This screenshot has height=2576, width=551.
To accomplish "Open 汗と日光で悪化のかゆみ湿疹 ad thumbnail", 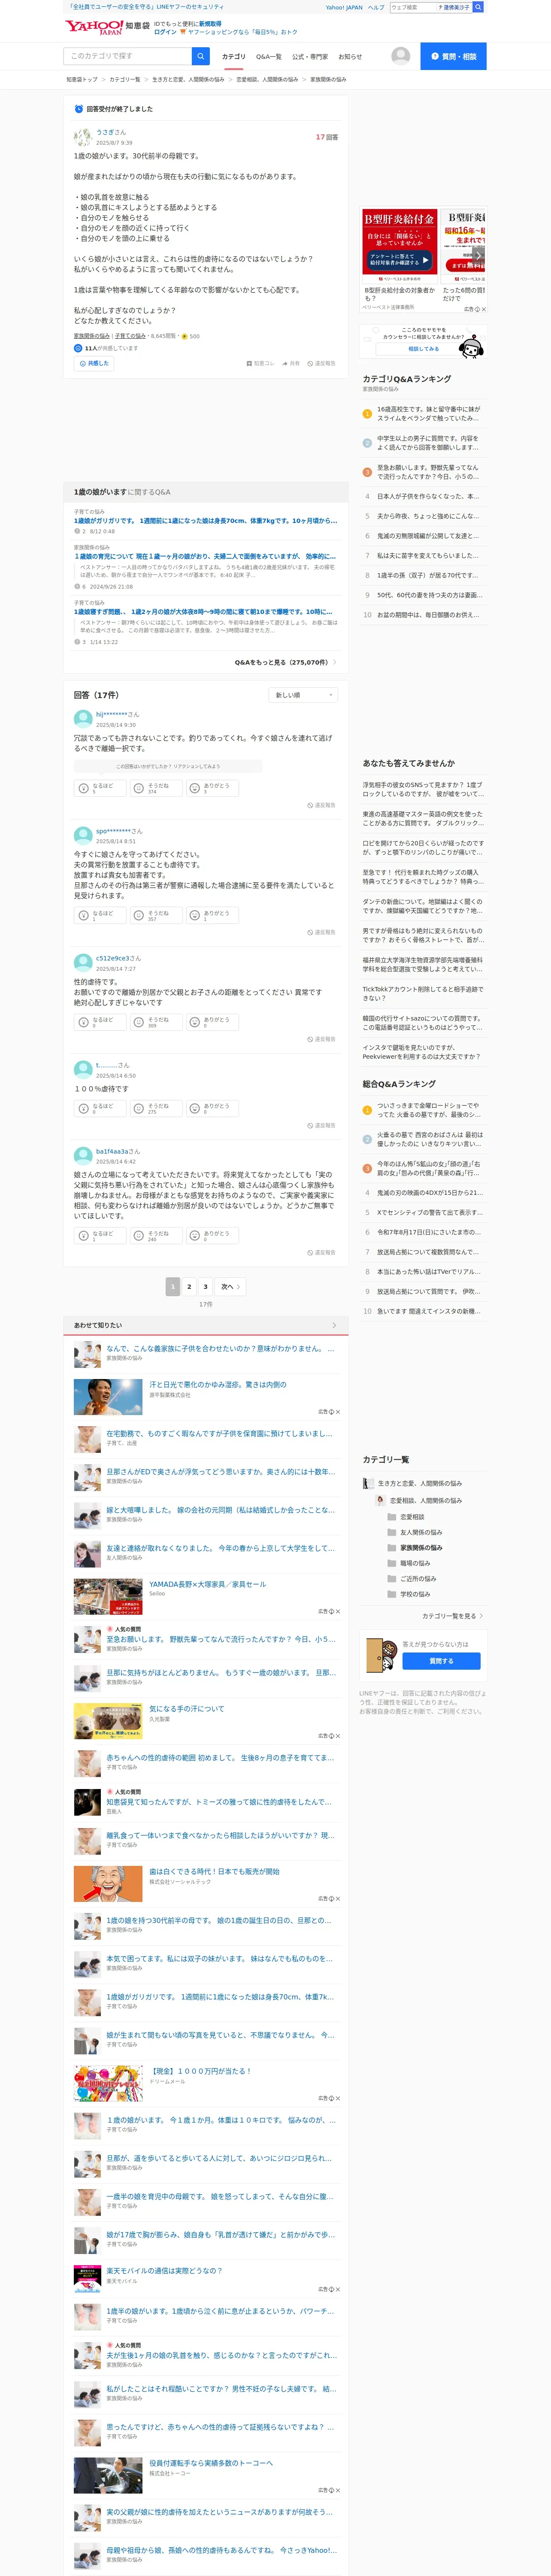I will click(x=108, y=1396).
